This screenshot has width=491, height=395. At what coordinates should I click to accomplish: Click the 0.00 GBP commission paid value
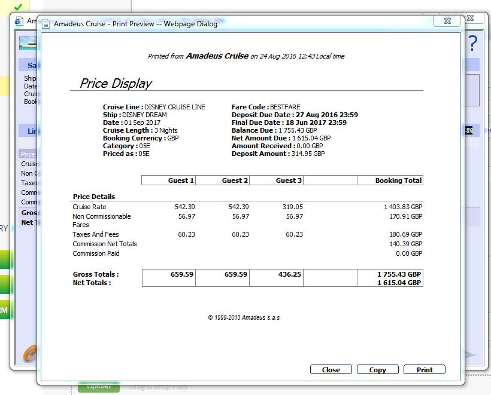coord(409,253)
